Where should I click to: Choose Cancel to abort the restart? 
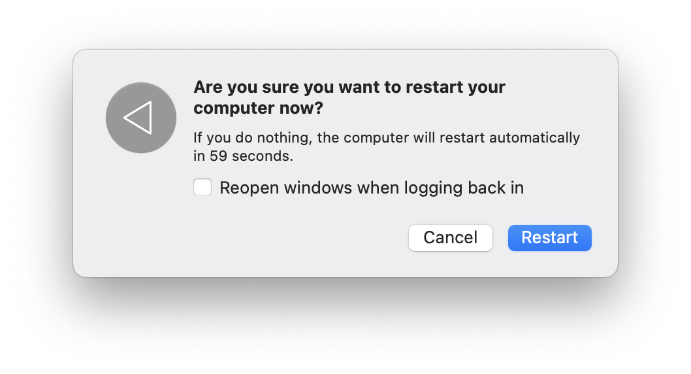[450, 237]
